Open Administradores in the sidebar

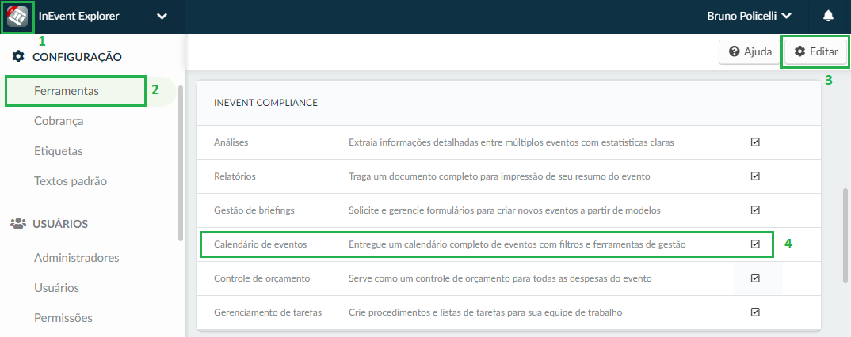tap(77, 257)
